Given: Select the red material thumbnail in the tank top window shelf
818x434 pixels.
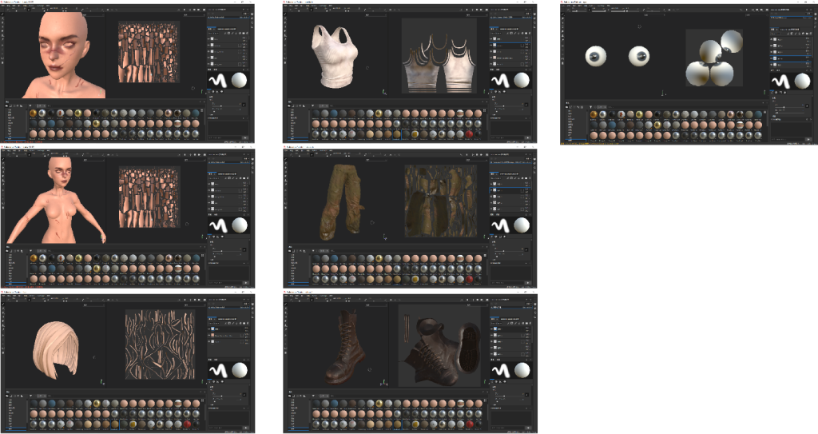Looking at the screenshot, I should point(467,133).
